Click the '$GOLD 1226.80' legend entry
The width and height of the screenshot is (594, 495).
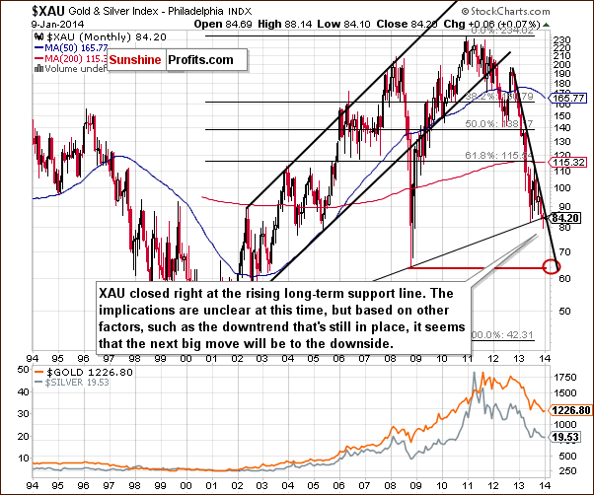pos(89,372)
